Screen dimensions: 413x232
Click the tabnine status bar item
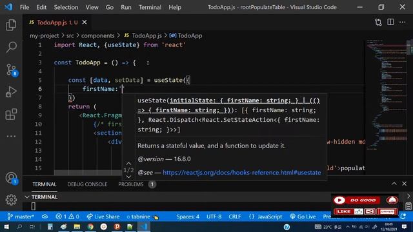tap(143, 217)
